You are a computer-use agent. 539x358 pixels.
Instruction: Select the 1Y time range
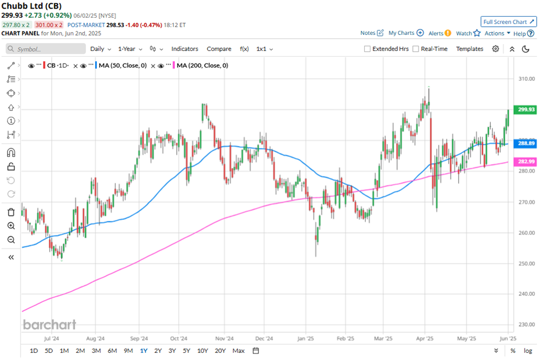(144, 351)
